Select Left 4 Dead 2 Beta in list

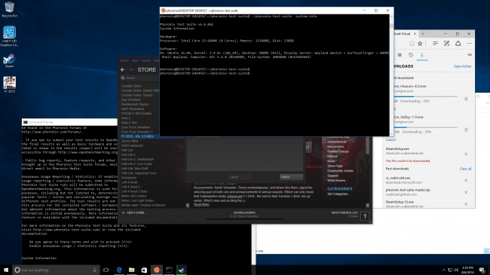tap(134, 191)
